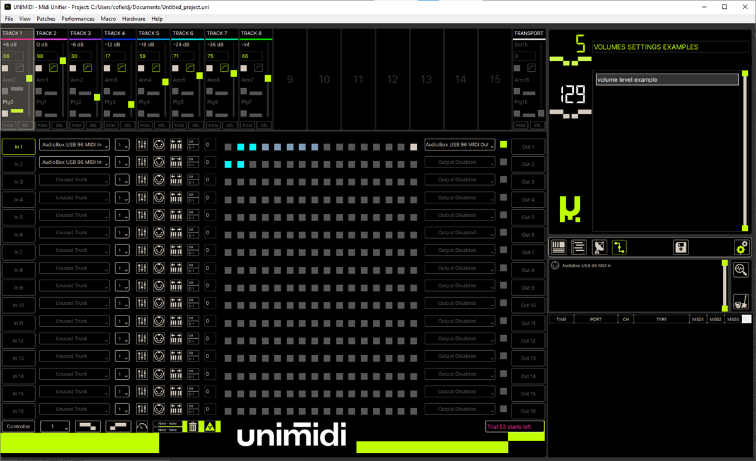Open the Unused Trunk dropdown for In 3

point(74,179)
